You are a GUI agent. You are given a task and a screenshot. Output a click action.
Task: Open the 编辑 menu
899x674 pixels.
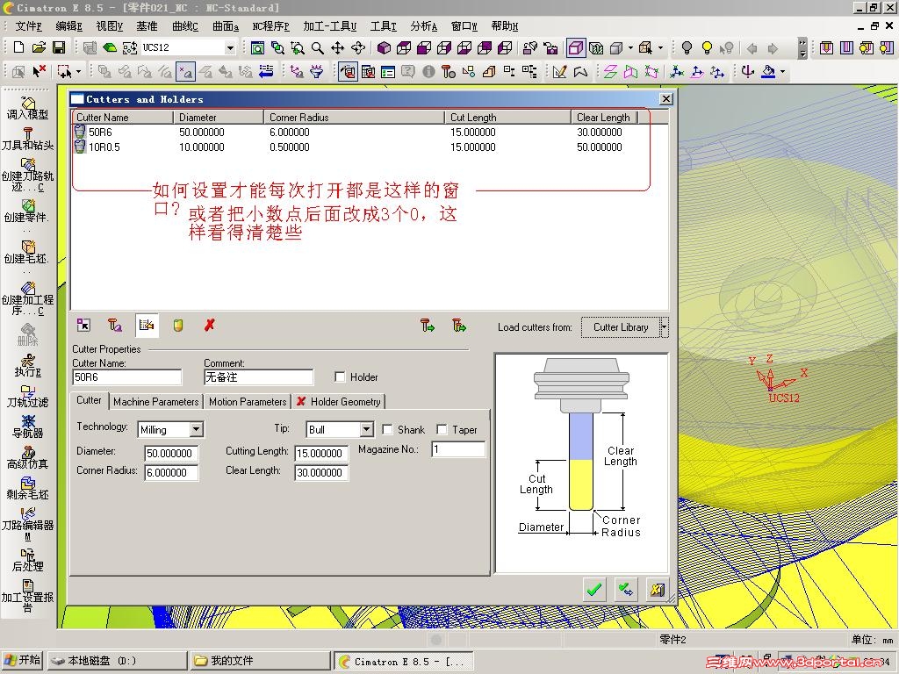click(68, 26)
